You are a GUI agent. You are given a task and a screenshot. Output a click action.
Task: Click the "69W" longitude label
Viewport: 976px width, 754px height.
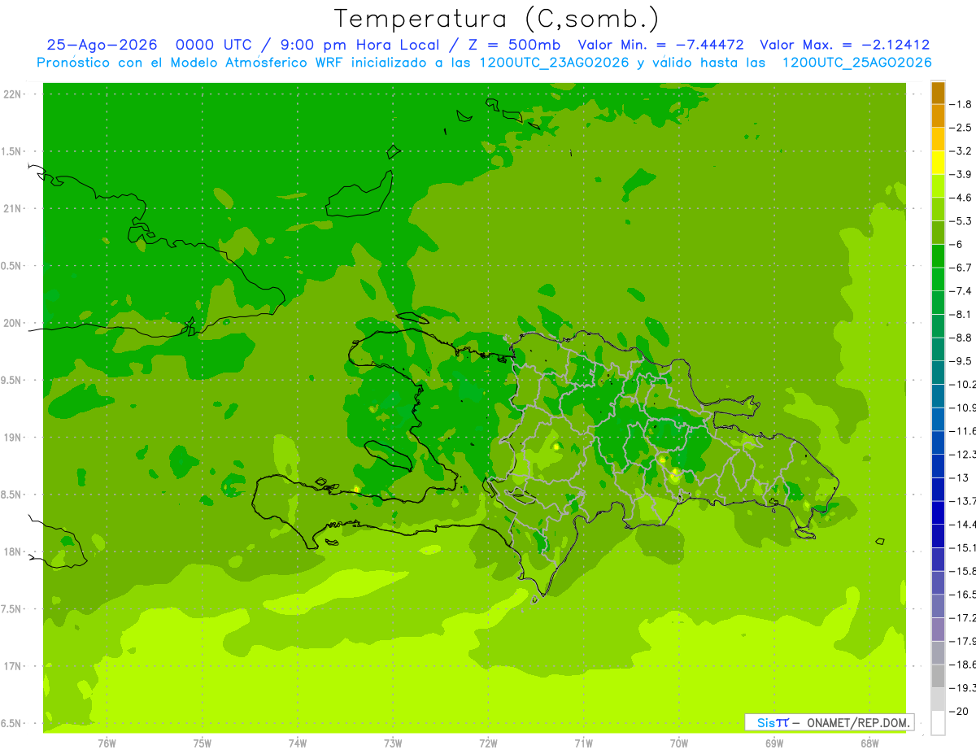coord(774,743)
